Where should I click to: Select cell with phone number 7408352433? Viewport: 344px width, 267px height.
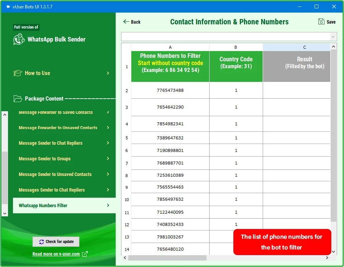(x=170, y=224)
